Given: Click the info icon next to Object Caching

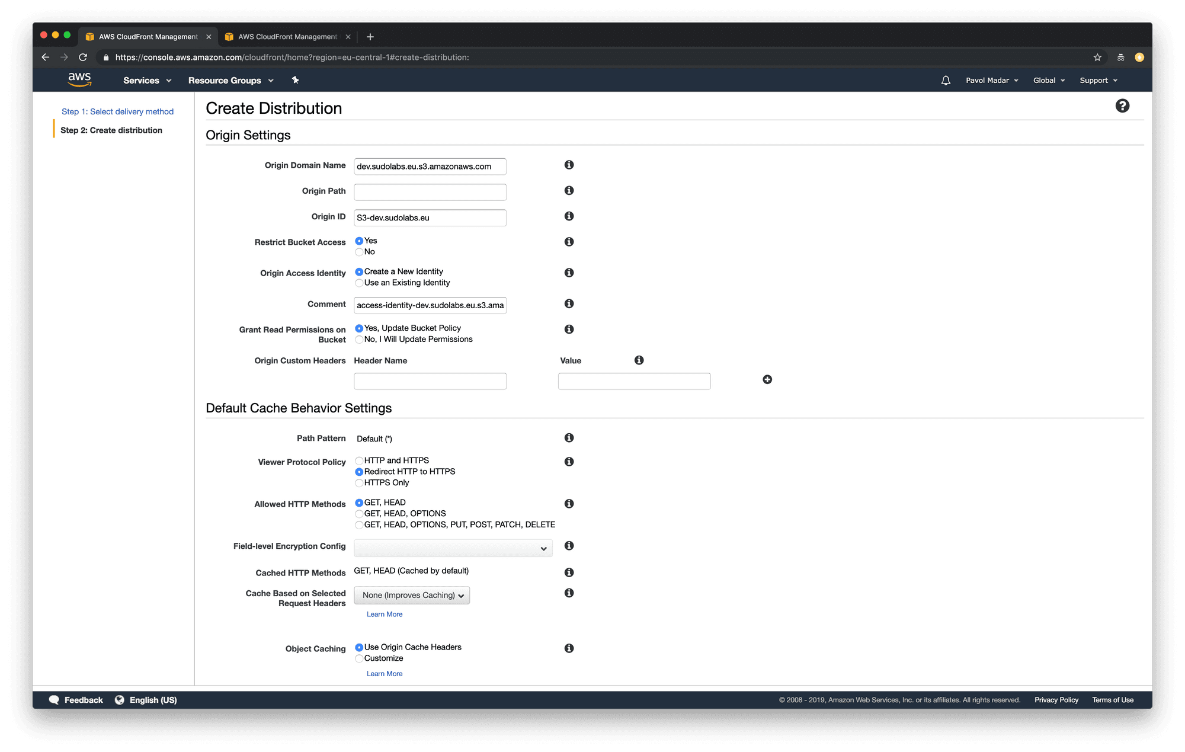Looking at the screenshot, I should (x=569, y=647).
